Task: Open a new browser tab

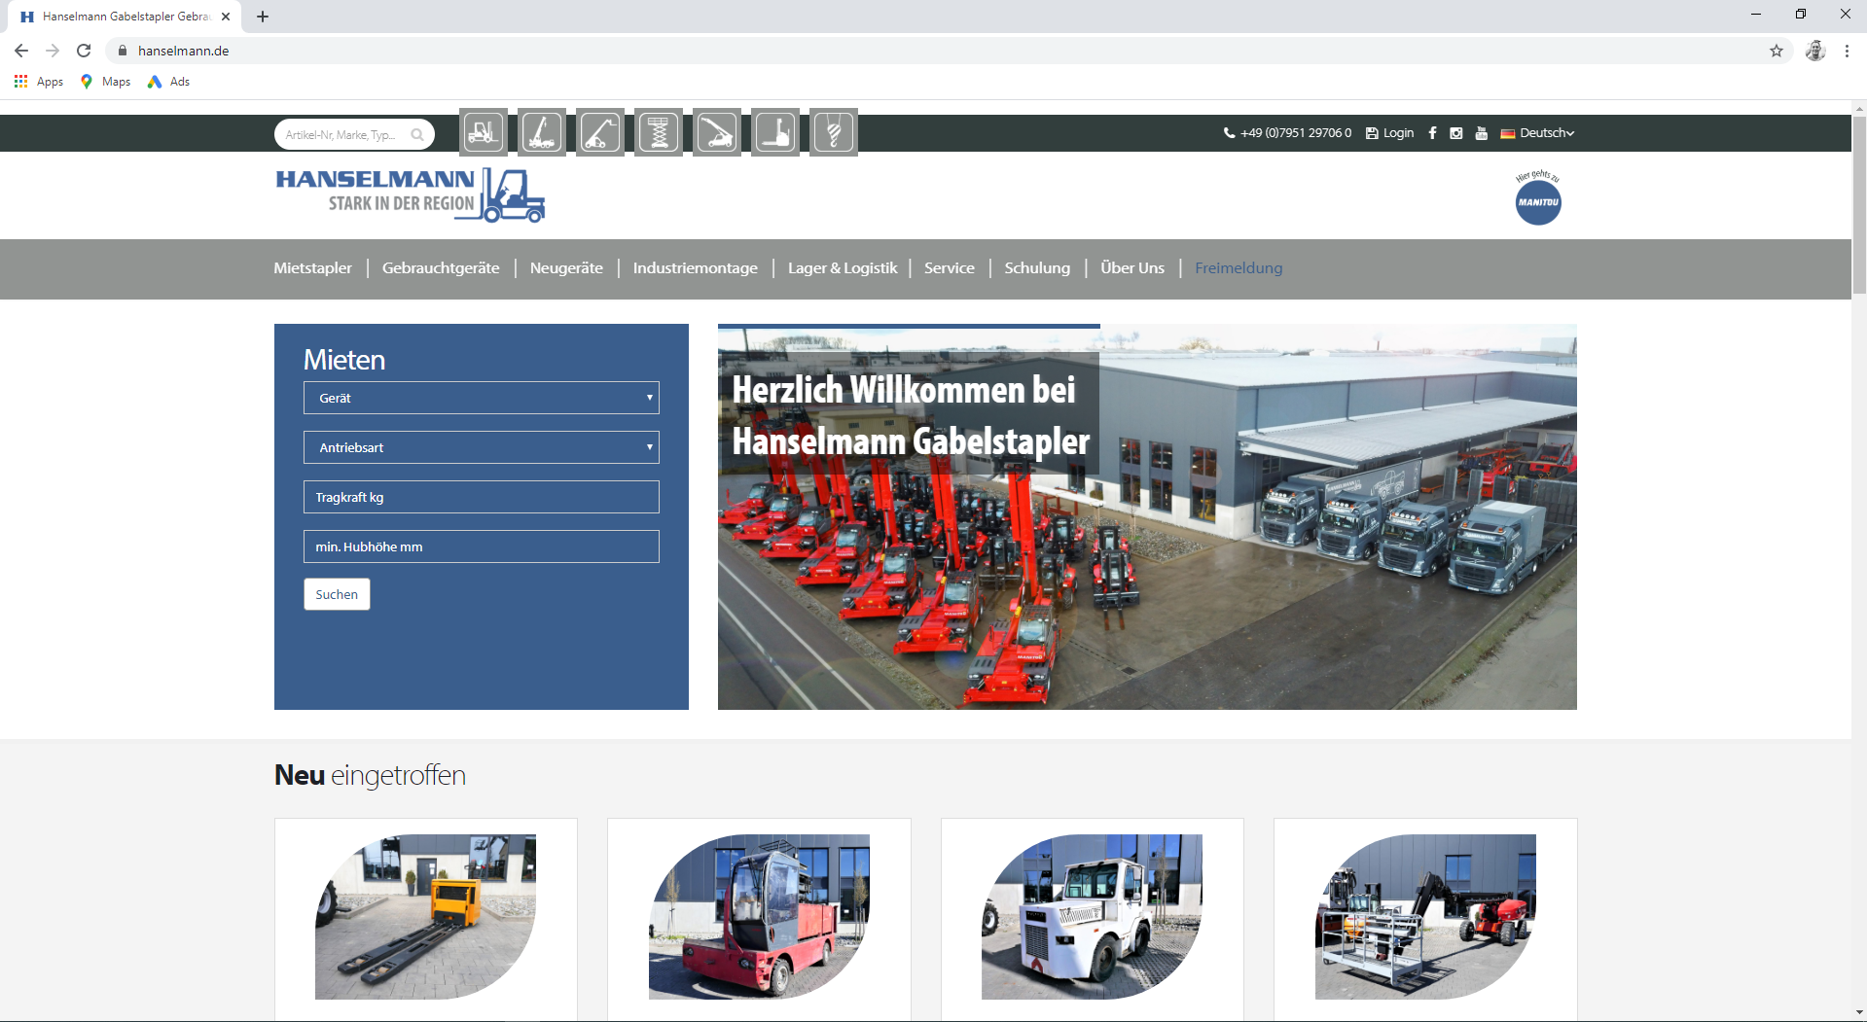Action: point(263,17)
